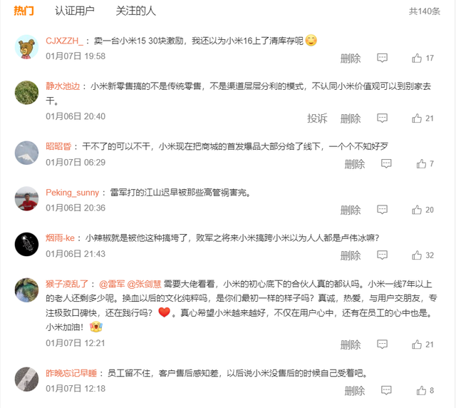This screenshot has height=408, width=456.
Task: Like CJXZZH_'s comment with 17 likes
Action: [x=417, y=58]
